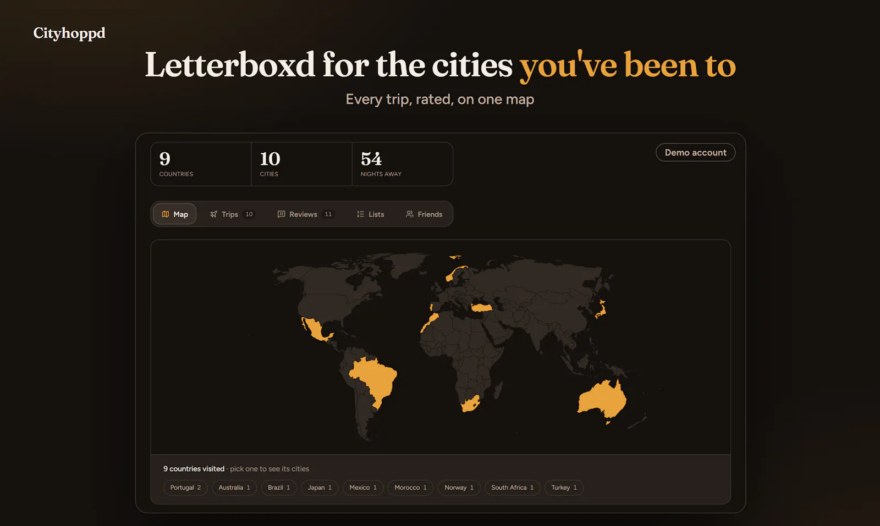Click the list icon beside Lists

click(x=361, y=214)
